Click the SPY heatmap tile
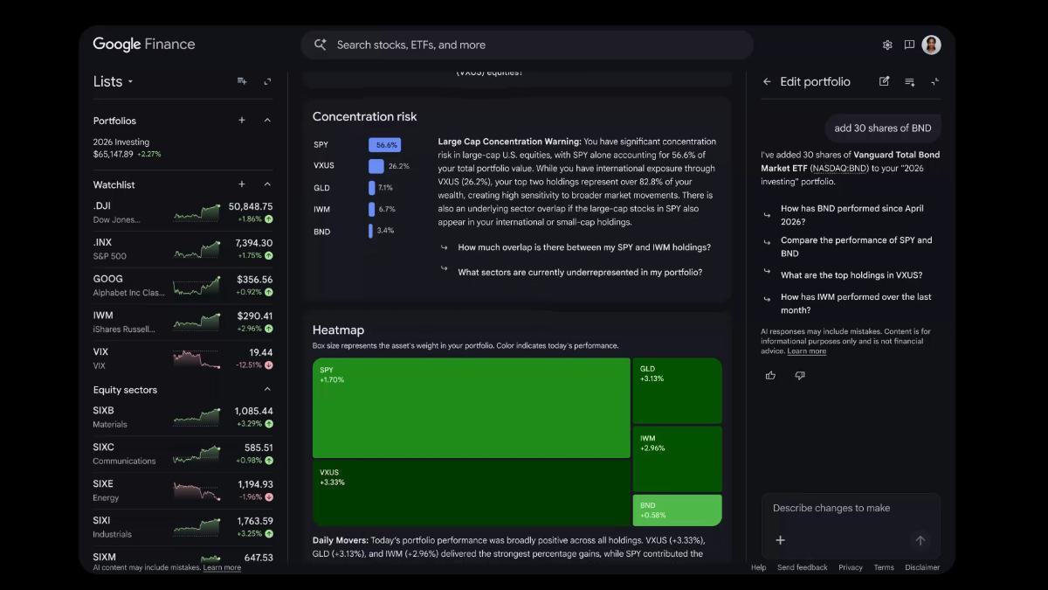This screenshot has width=1048, height=590. [x=472, y=408]
